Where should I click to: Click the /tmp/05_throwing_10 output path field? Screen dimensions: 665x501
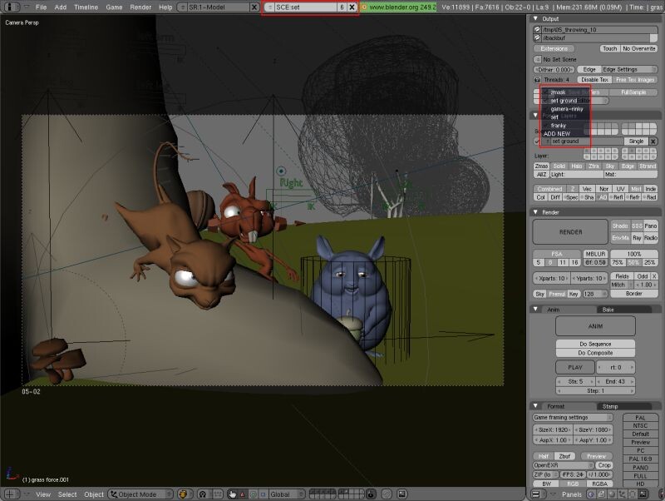coord(599,30)
